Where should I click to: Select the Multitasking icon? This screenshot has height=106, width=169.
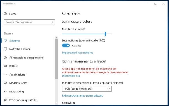(5, 91)
